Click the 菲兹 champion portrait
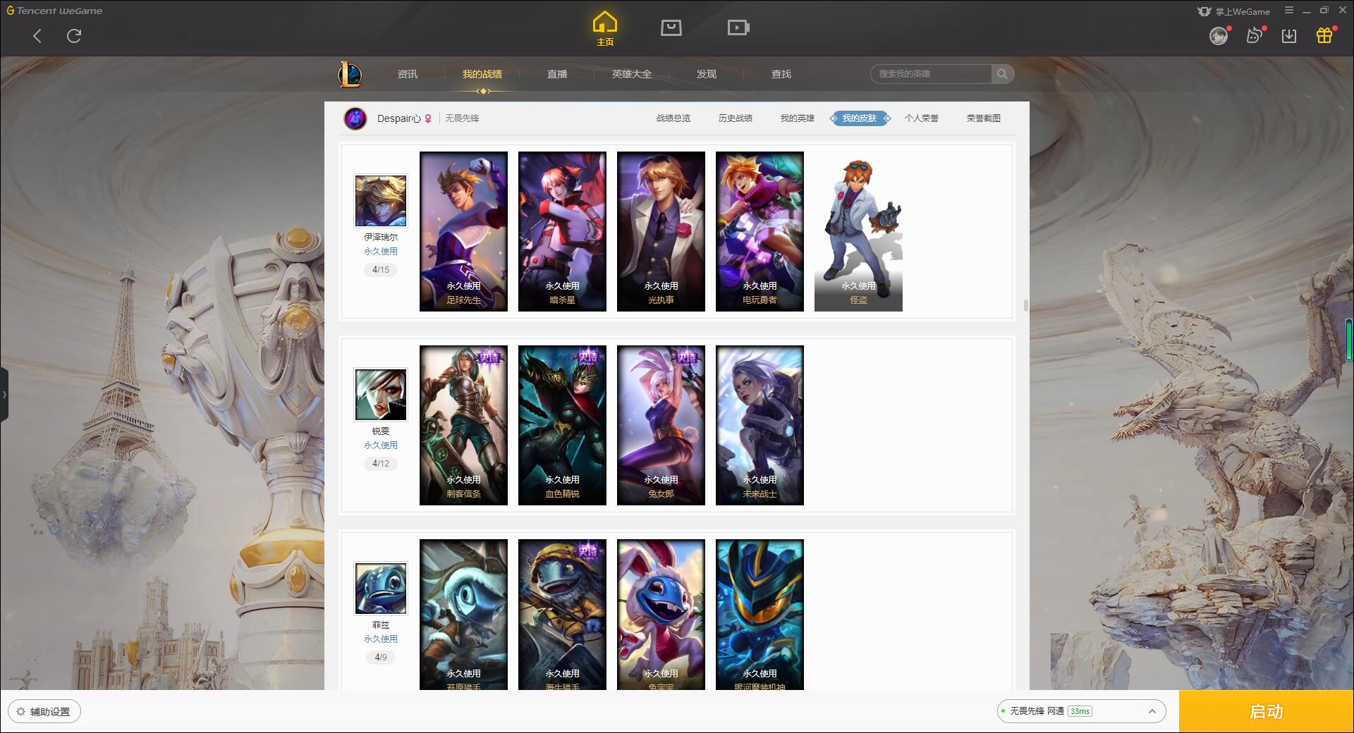Screen dimensions: 1354x733 [x=381, y=589]
